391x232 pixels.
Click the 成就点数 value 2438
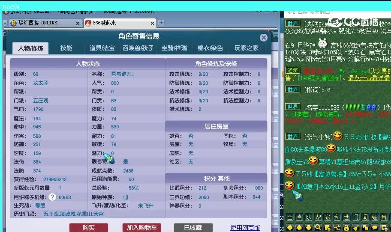pos(128,171)
